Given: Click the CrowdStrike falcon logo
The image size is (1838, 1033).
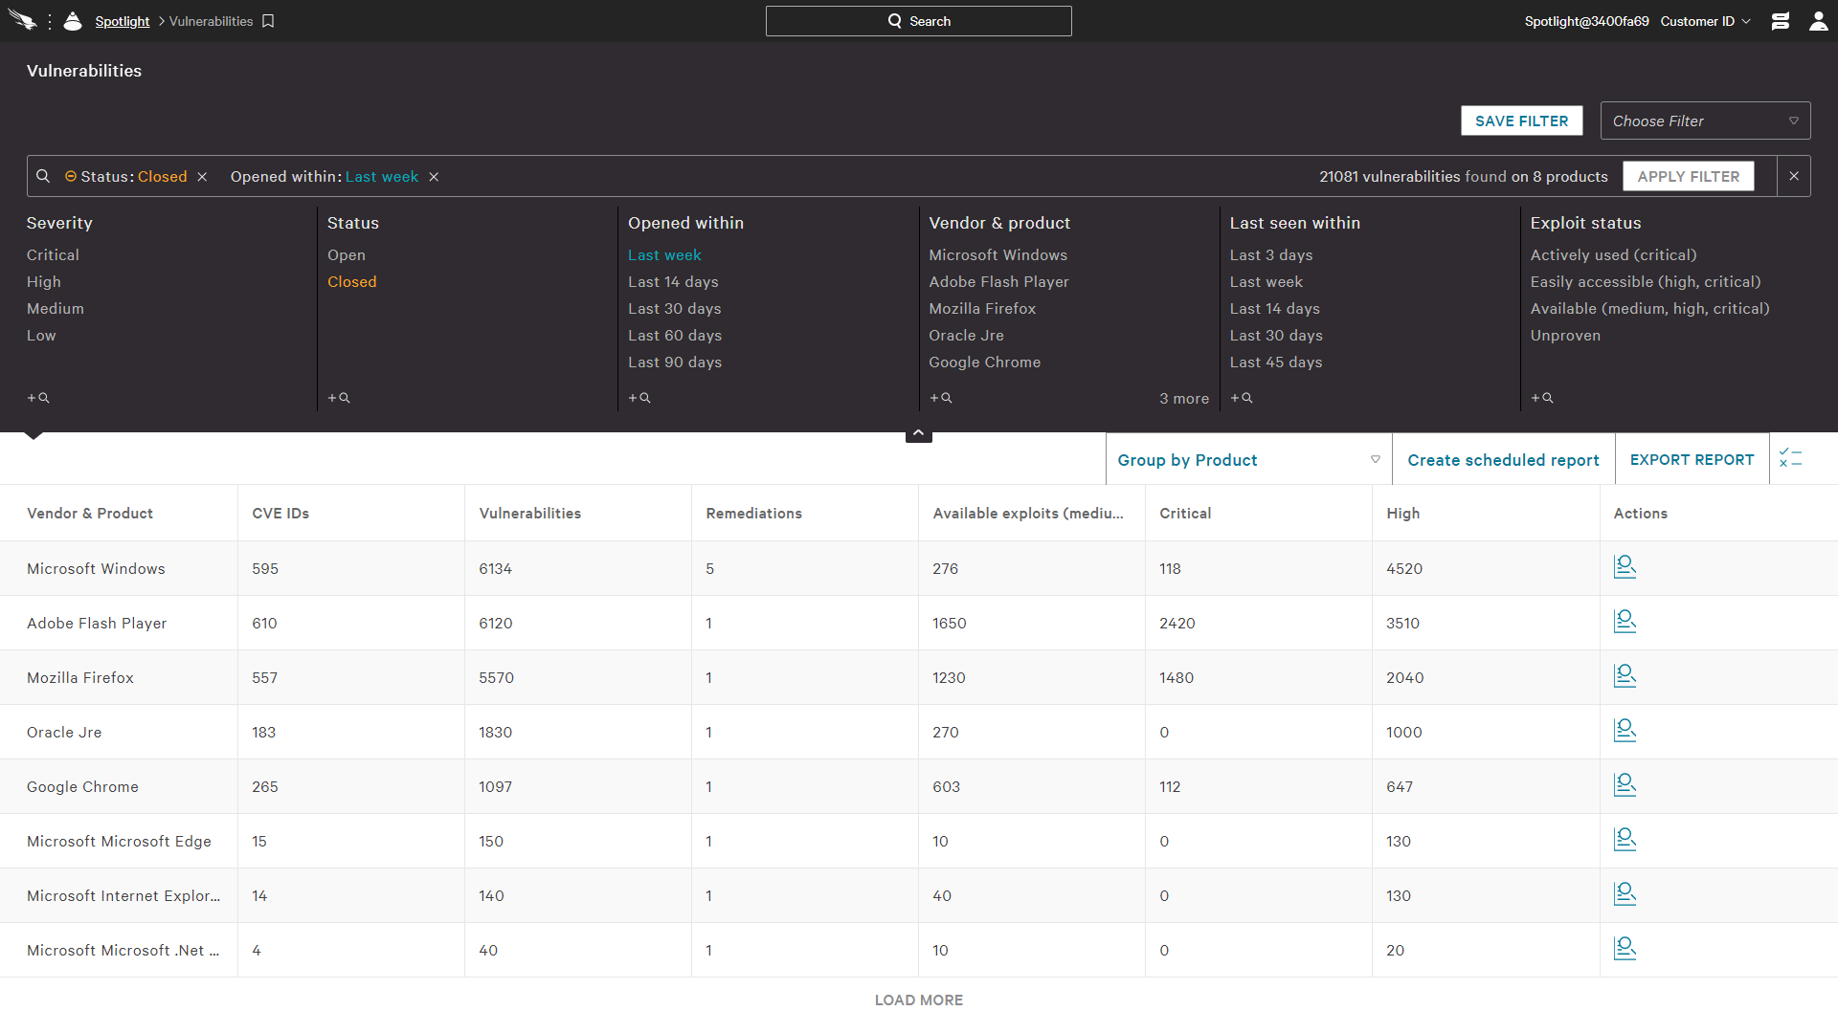Looking at the screenshot, I should pyautogui.click(x=22, y=21).
